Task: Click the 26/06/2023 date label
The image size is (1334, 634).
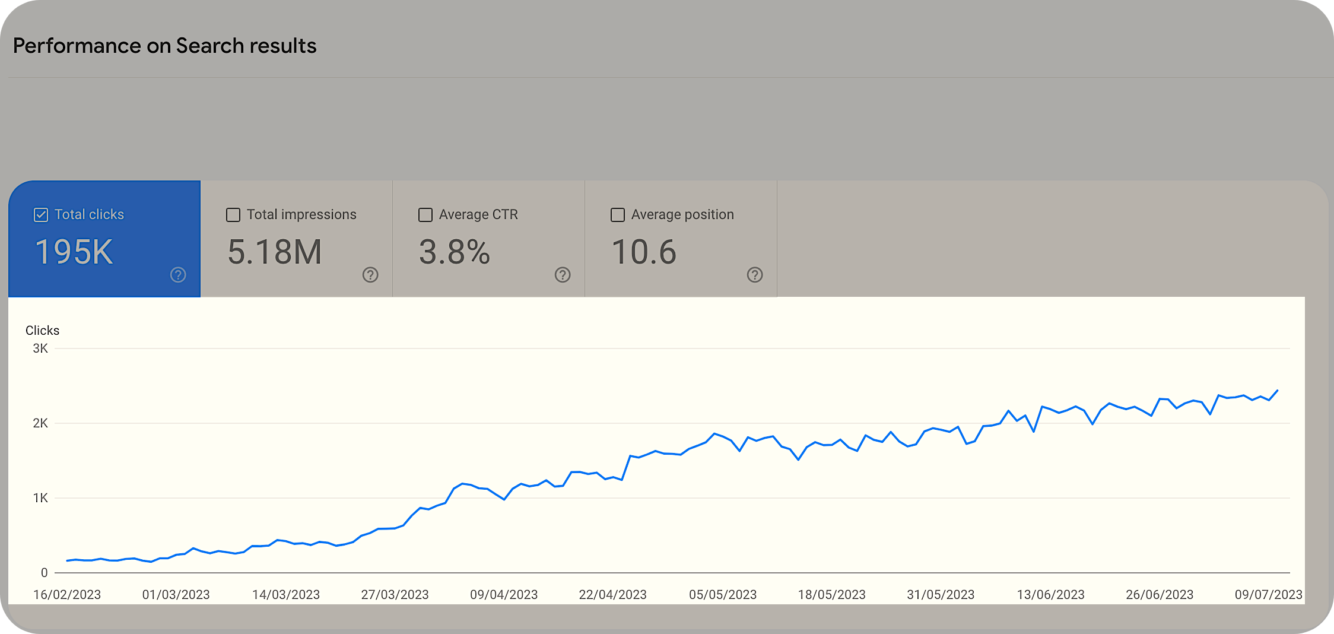Action: [x=1160, y=595]
